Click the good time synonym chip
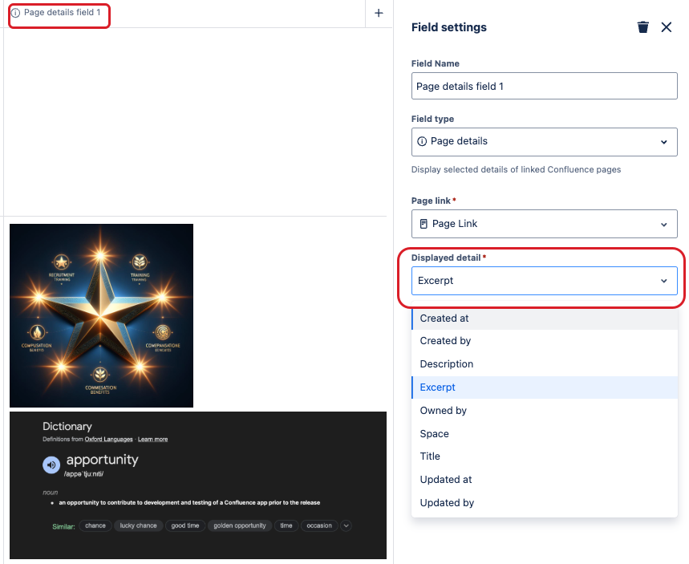The height and width of the screenshot is (564, 689). [185, 525]
